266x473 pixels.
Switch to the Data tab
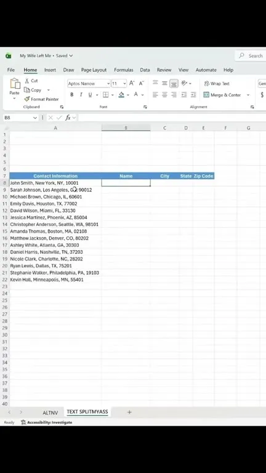[145, 70]
